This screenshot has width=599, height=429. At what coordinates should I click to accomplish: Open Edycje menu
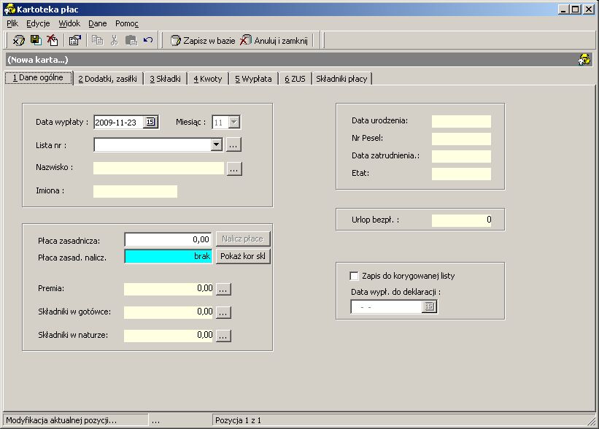point(38,23)
